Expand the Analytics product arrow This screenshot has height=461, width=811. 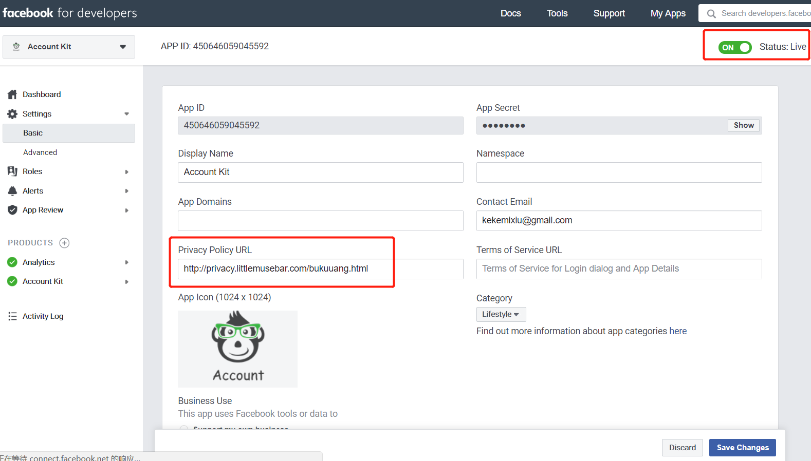[126, 262]
